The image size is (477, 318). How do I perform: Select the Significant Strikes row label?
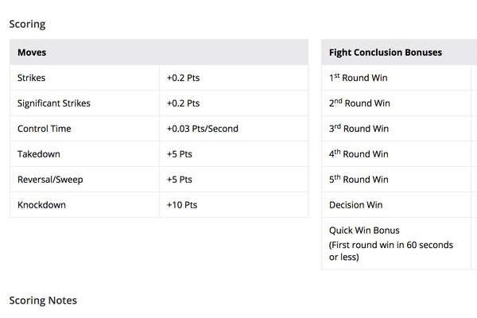[54, 103]
